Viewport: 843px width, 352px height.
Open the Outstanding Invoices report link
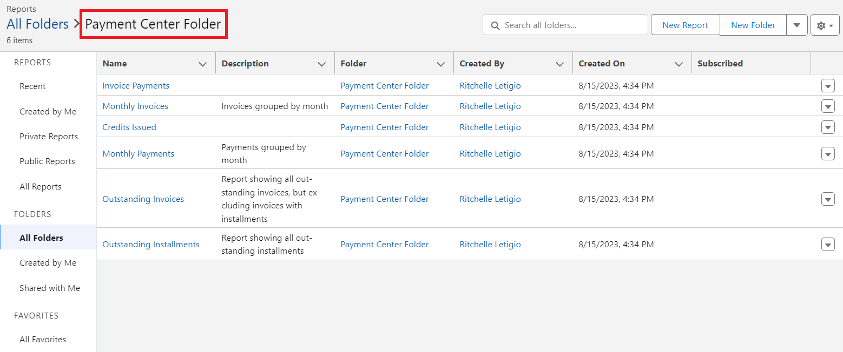pos(143,199)
